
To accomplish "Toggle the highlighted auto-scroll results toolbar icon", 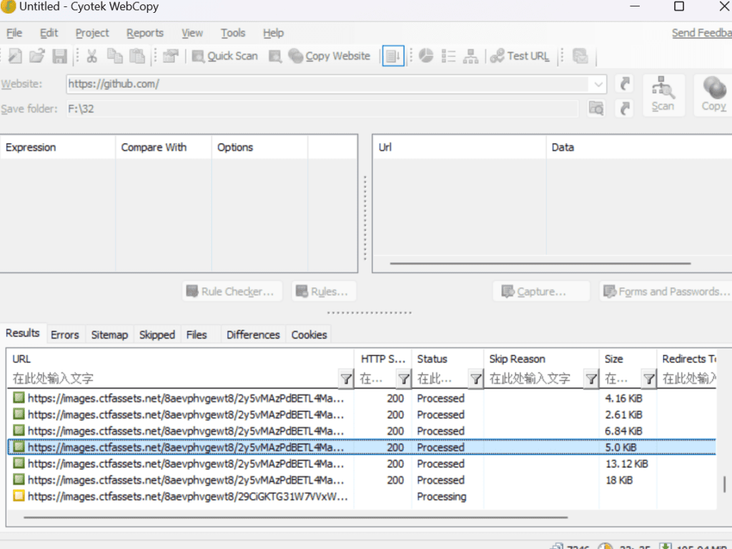I will (x=392, y=56).
